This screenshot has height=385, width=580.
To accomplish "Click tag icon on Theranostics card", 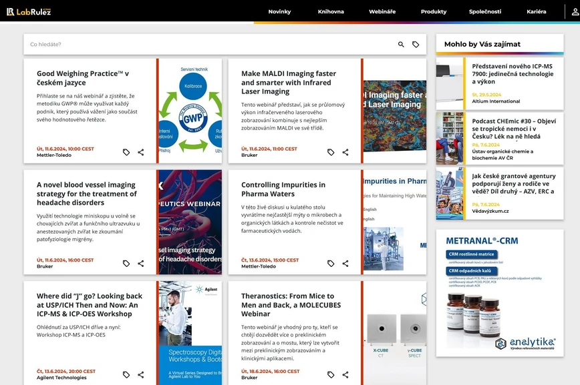I will (x=331, y=374).
